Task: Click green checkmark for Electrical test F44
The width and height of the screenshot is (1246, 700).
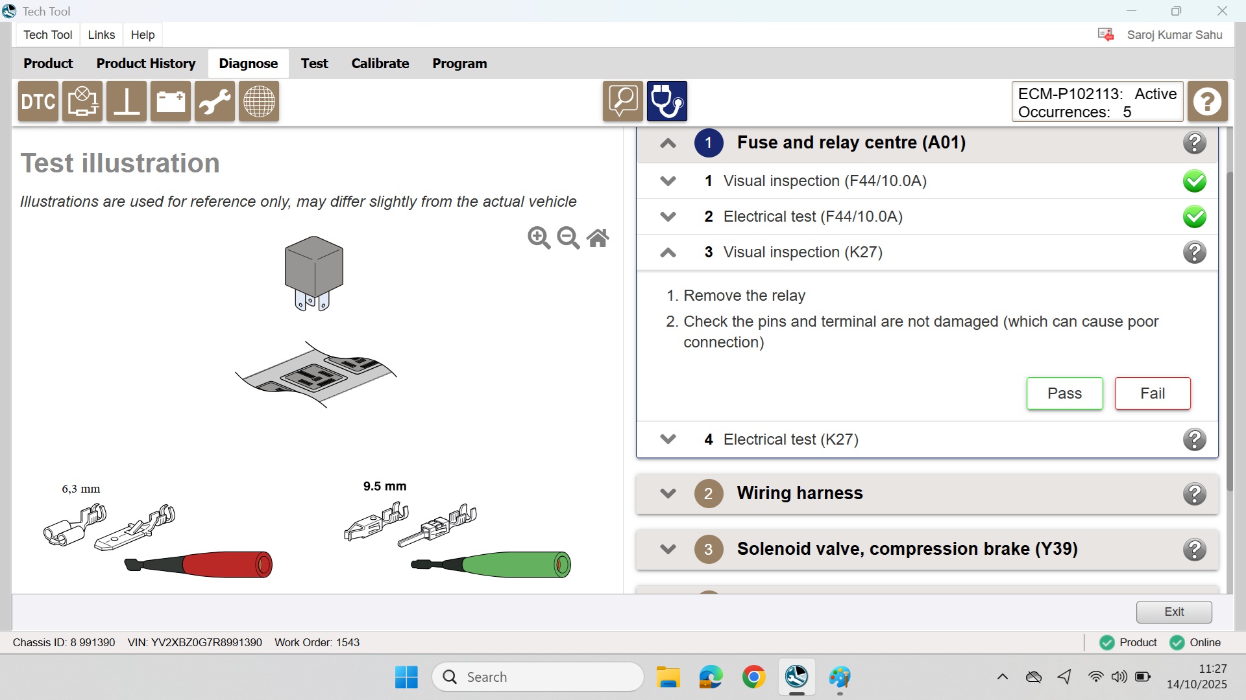Action: pos(1194,216)
